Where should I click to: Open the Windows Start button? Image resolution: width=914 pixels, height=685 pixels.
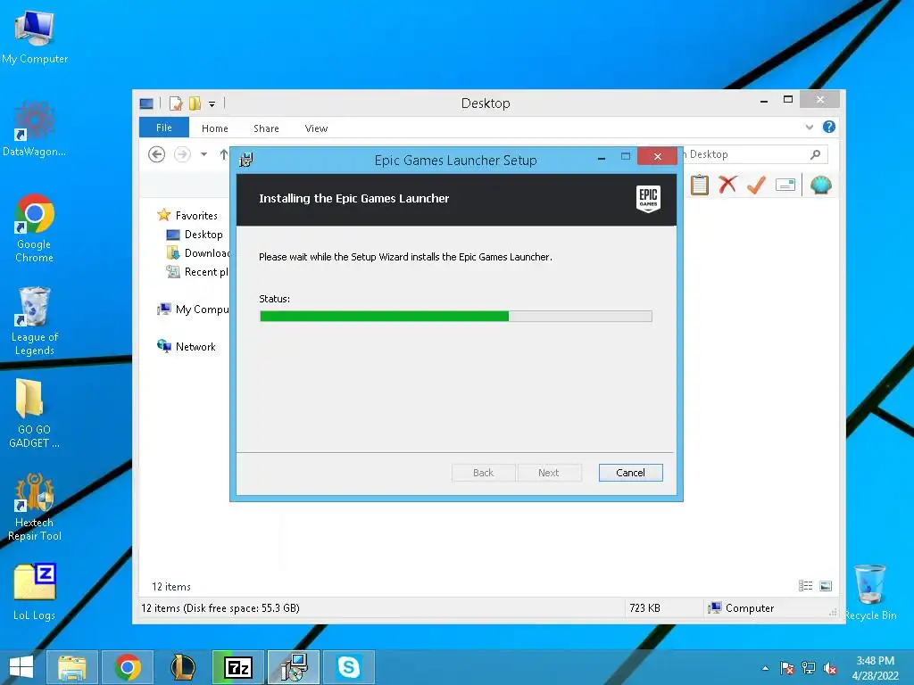click(x=21, y=667)
